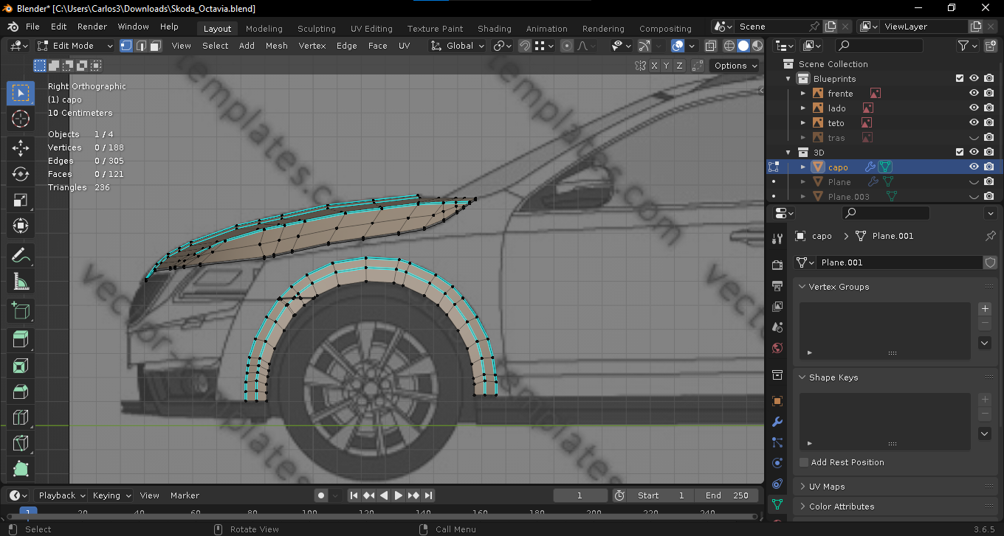Activate the Add Cube tool
Viewport: 1004px width, 536px height.
[21, 310]
